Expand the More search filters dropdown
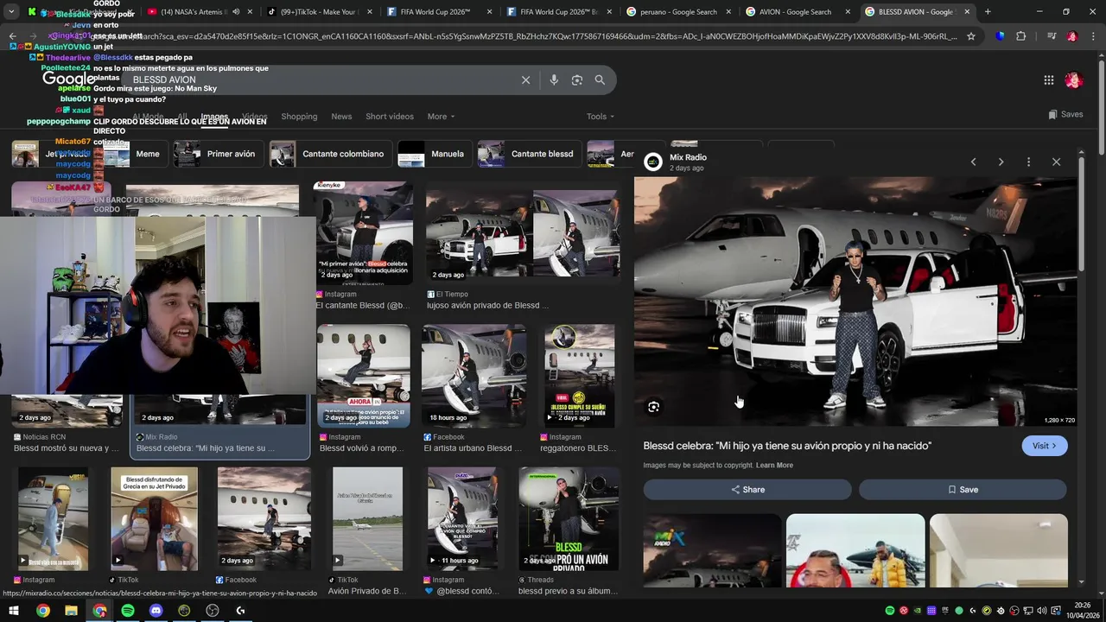This screenshot has height=622, width=1106. pos(441,117)
